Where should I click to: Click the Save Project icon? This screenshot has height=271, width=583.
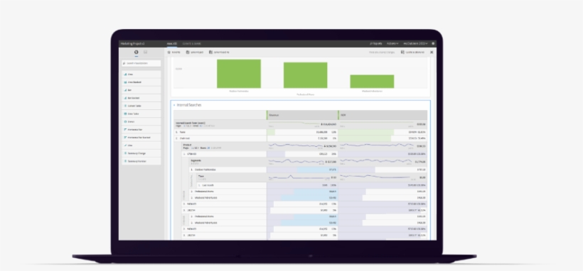pos(188,52)
